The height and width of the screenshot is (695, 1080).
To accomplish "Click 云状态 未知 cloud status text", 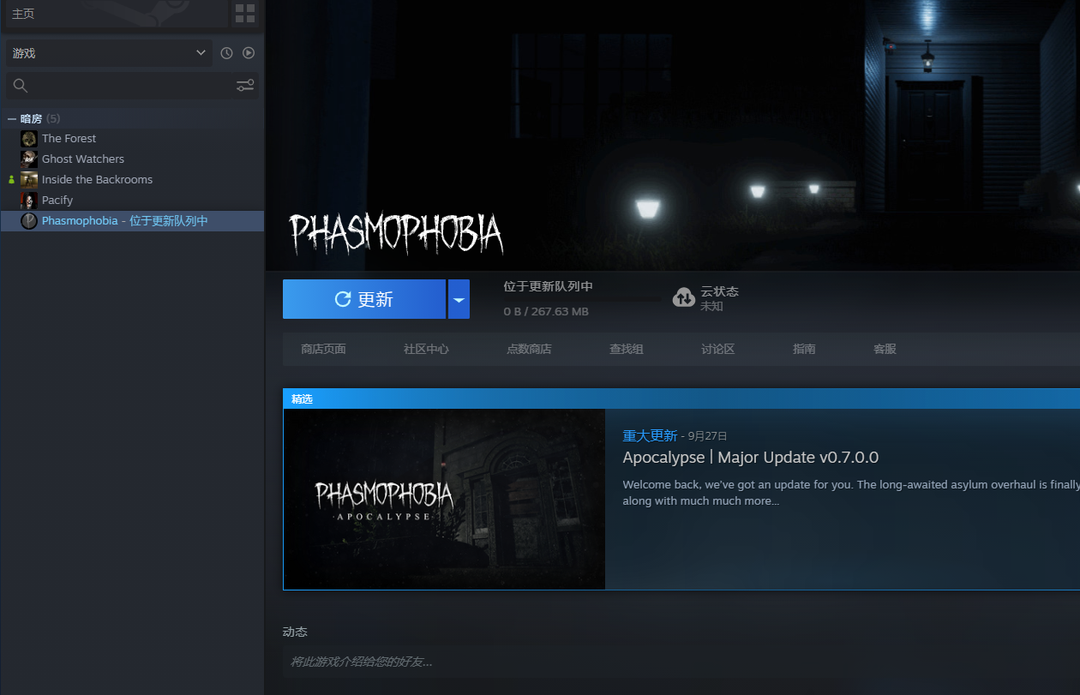I will [x=719, y=298].
